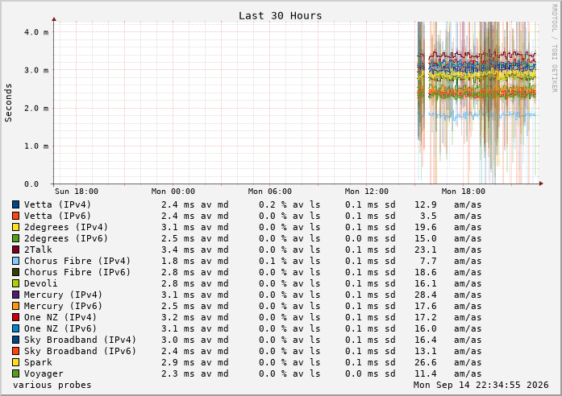The height and width of the screenshot is (396, 562).
Task: Click the Voyager green legend swatch
Action: tap(16, 373)
